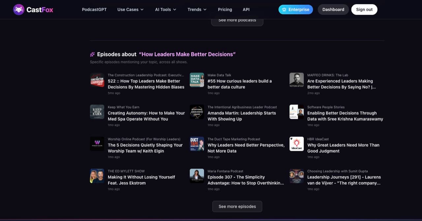Open the HBR IdeaCast cover thumbnail
Screen dimensions: 422x221
coord(297,144)
